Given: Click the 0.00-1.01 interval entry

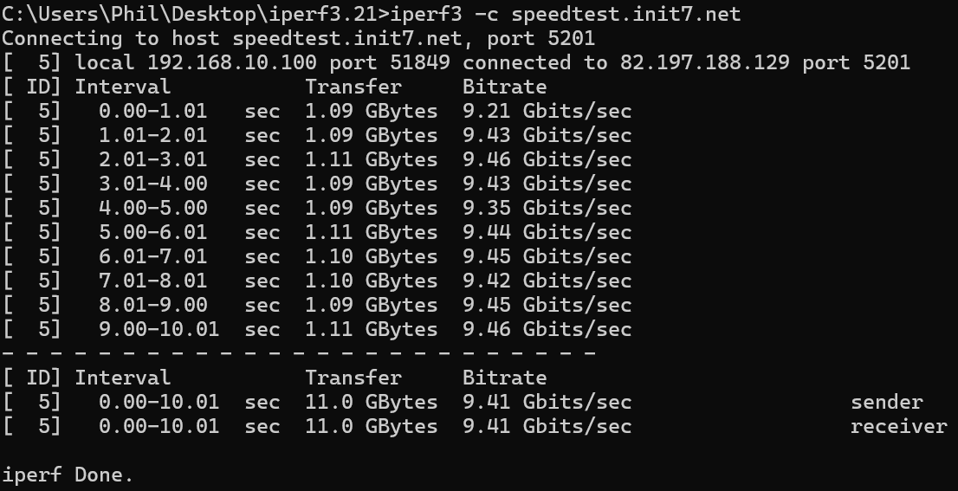Looking at the screenshot, I should pos(152,111).
